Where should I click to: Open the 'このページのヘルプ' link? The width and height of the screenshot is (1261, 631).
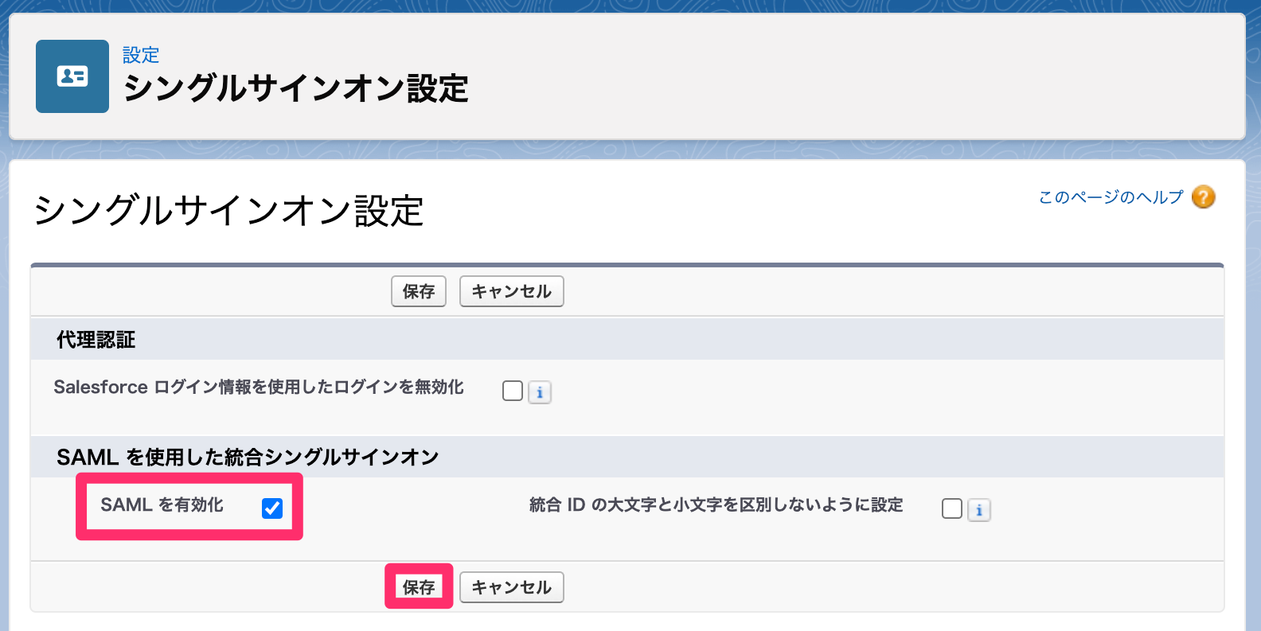point(1111,197)
